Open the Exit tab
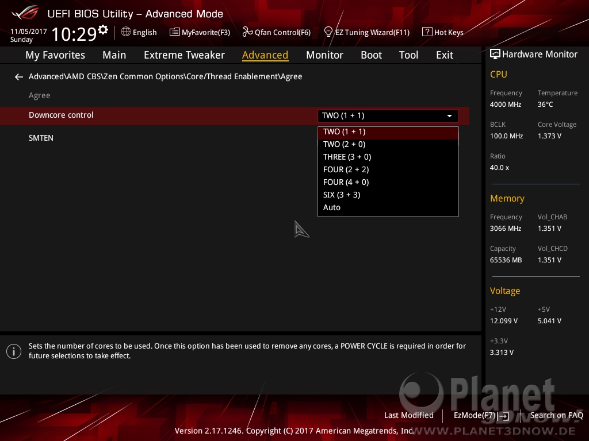The height and width of the screenshot is (441, 589). [x=445, y=55]
